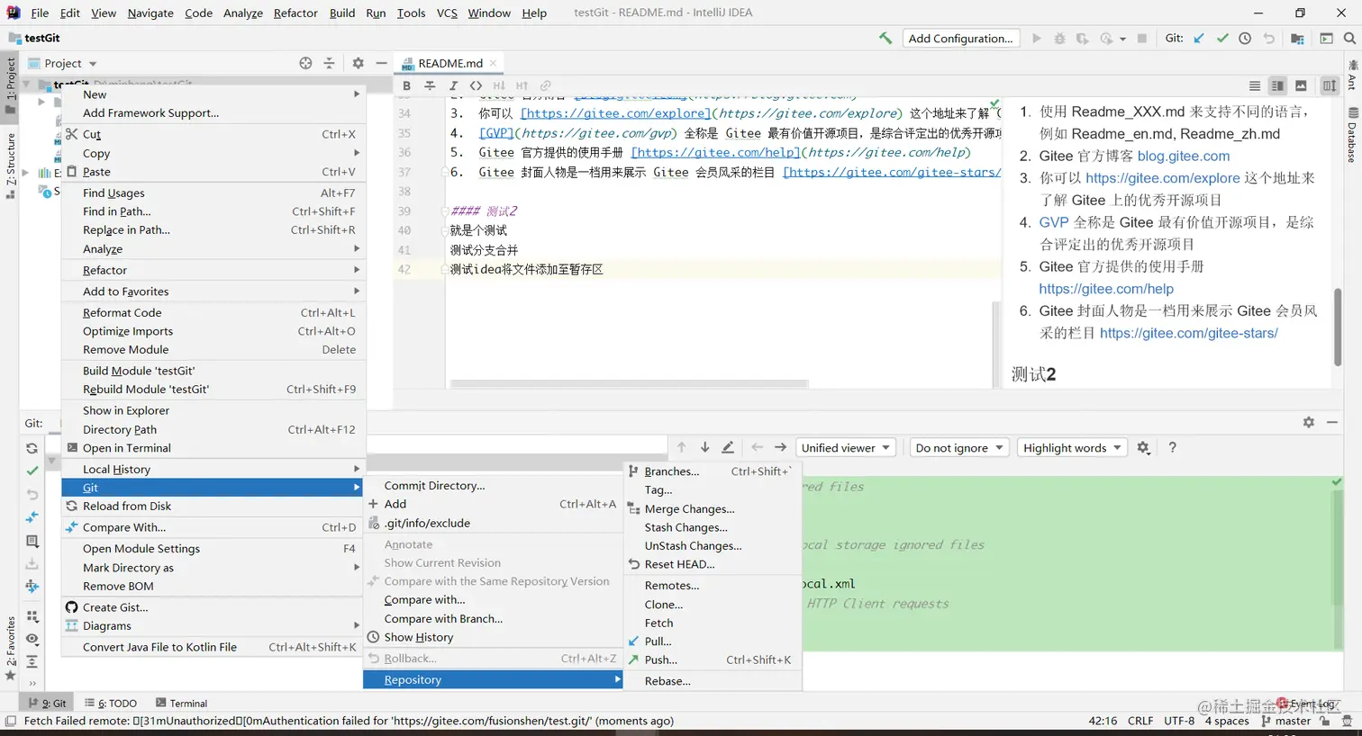The image size is (1362, 736).
Task: Open Do not ignore dropdown
Action: [958, 447]
